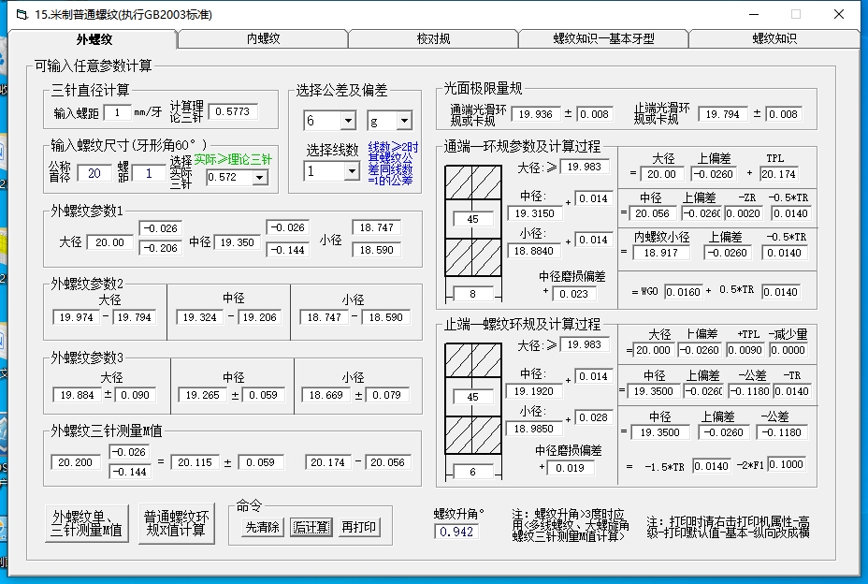Open the 校对规 tab
This screenshot has height=584, width=868.
coord(433,39)
